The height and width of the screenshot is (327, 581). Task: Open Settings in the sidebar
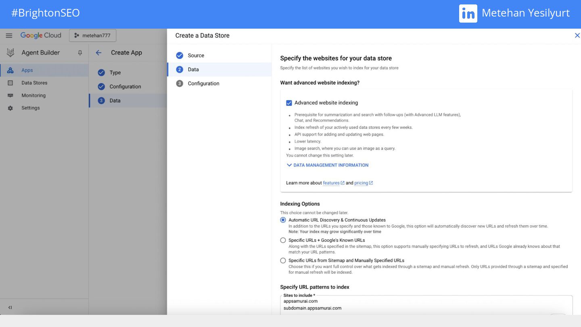[44, 108]
